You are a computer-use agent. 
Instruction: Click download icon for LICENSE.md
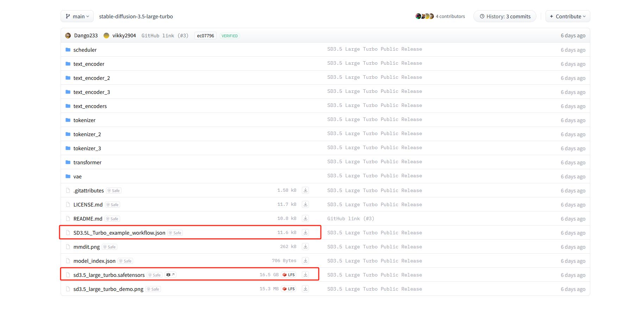[305, 204]
